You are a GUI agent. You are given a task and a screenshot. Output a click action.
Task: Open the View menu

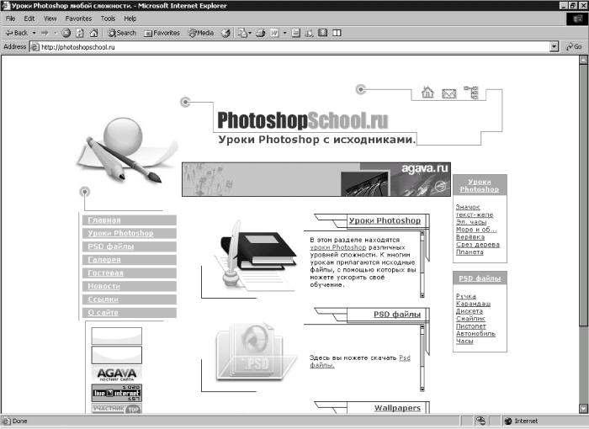pyautogui.click(x=50, y=19)
